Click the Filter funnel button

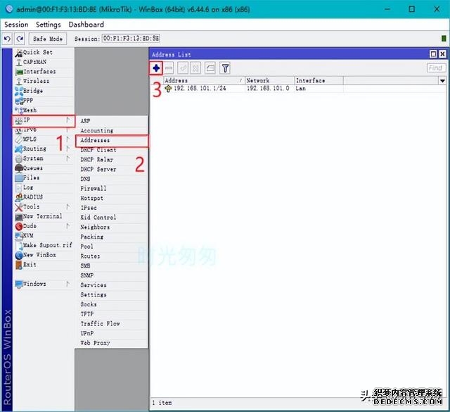point(225,68)
